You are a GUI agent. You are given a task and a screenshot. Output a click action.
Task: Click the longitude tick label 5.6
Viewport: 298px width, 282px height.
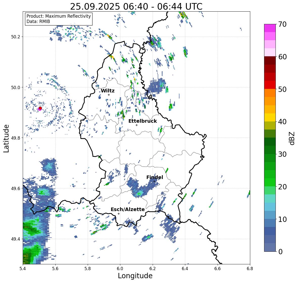point(55,269)
